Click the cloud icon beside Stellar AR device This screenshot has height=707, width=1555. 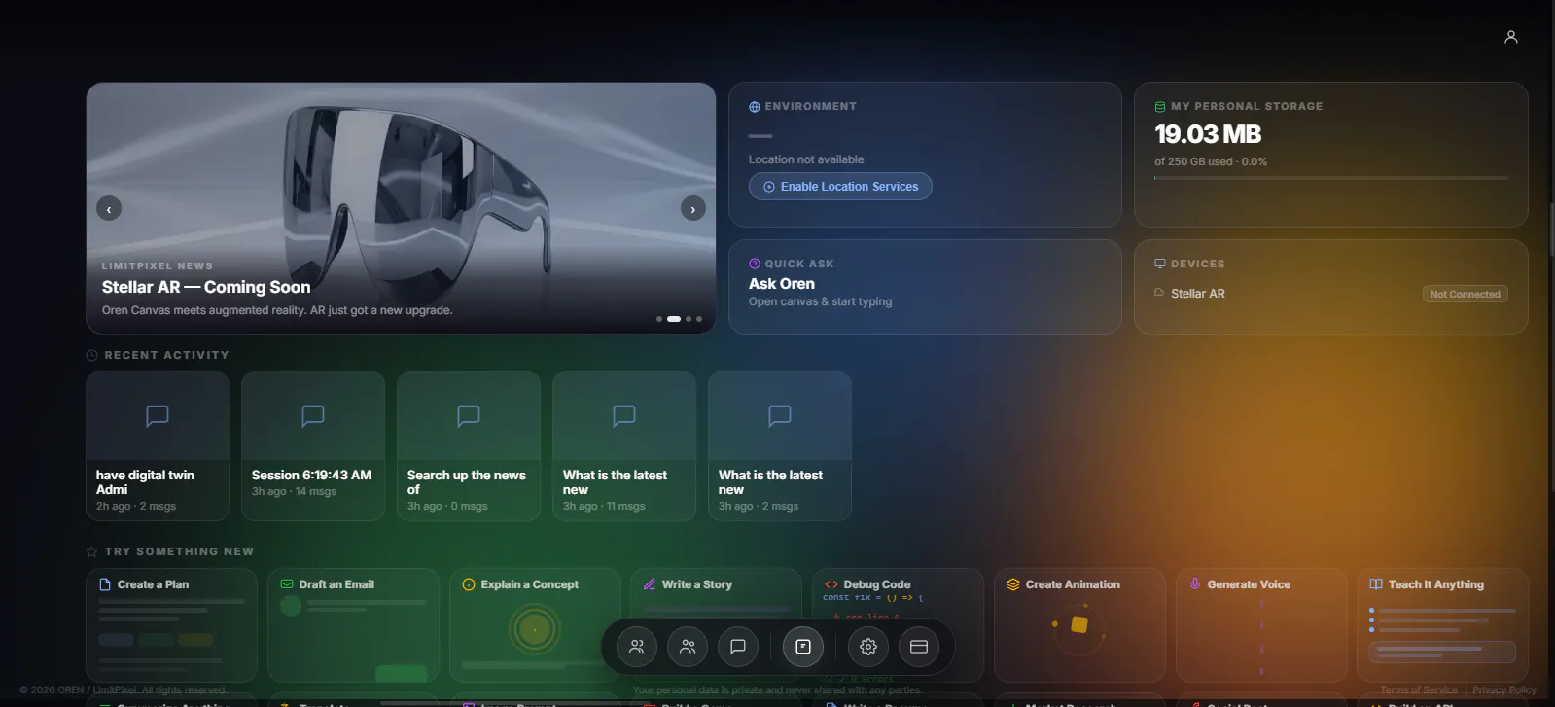1159,293
